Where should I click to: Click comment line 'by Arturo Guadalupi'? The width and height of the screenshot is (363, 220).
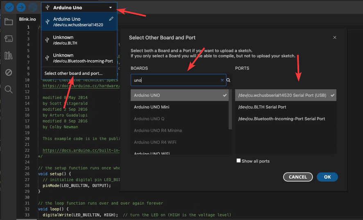click(65, 115)
